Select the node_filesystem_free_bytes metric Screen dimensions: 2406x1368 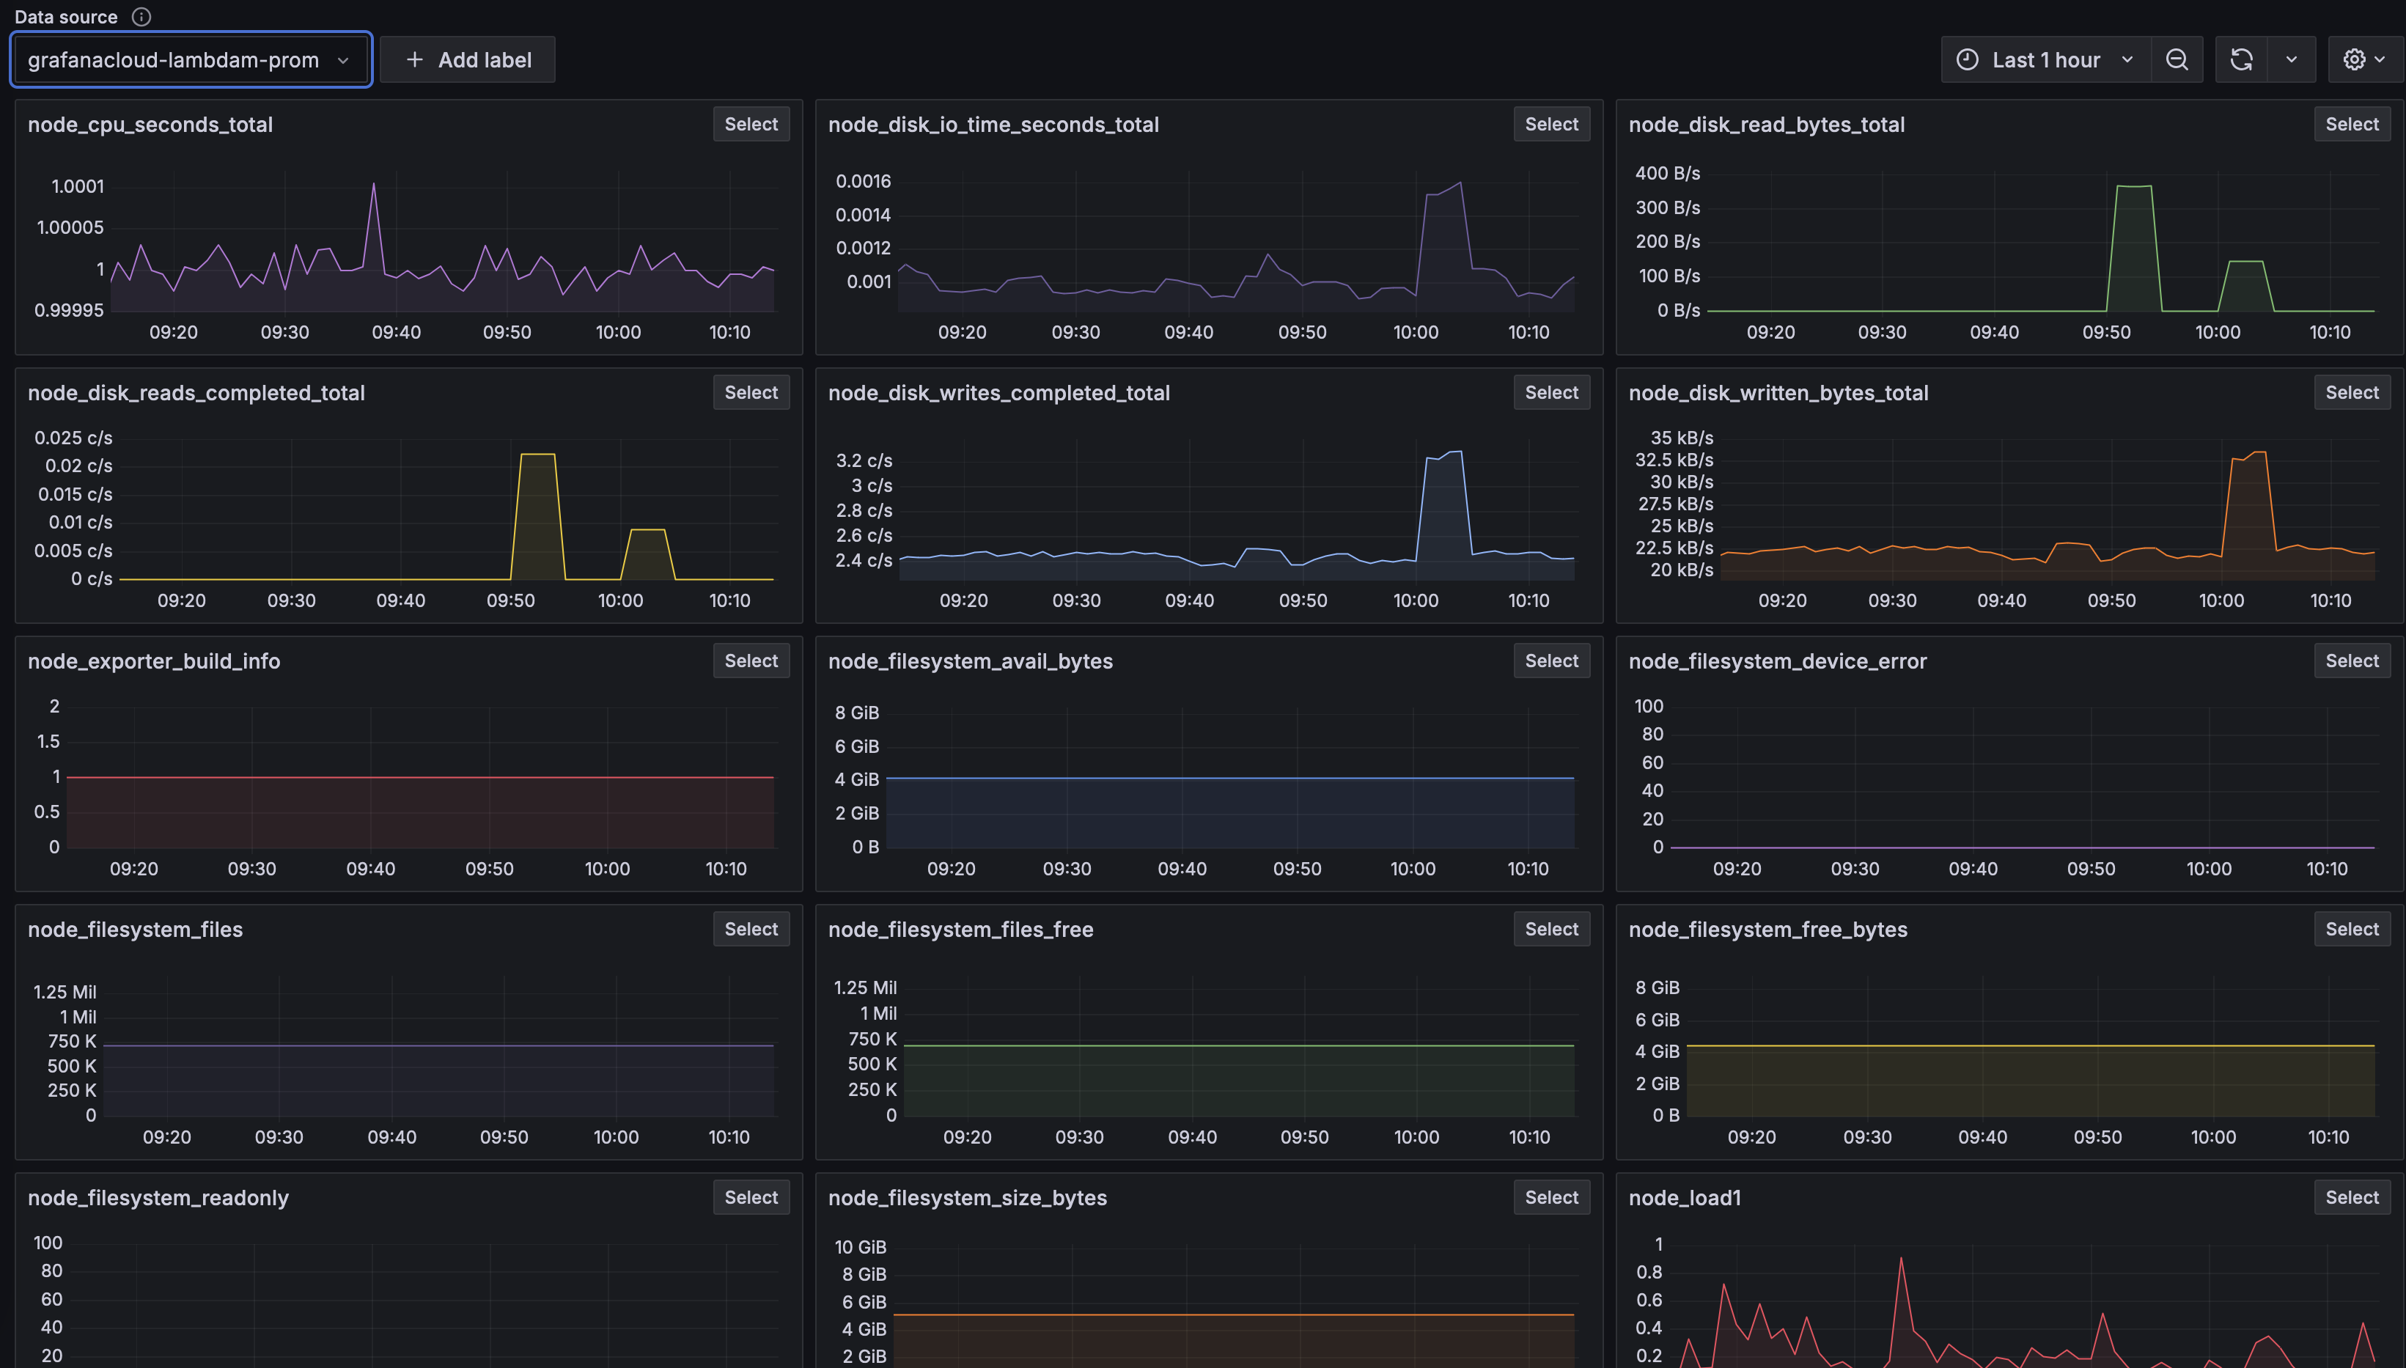click(2352, 929)
